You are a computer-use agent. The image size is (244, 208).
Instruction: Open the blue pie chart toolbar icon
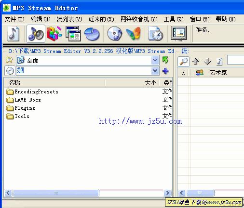pos(92,34)
